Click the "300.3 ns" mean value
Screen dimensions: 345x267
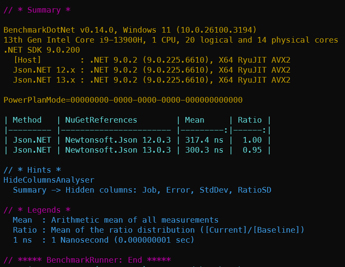pyautogui.click(x=204, y=150)
